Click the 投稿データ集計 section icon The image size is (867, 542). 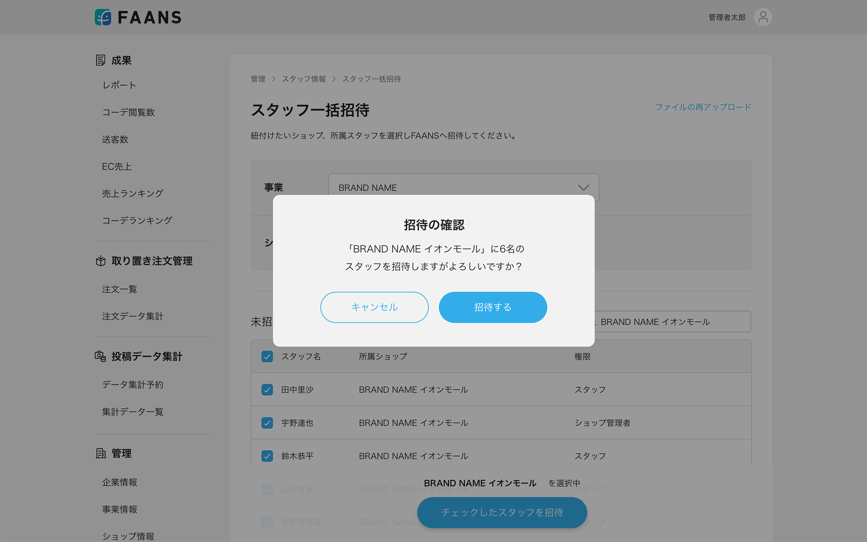pos(101,356)
